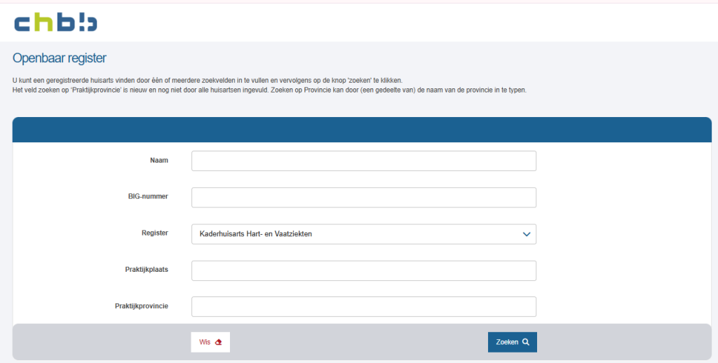
Task: Click the Register field label
Action: pos(154,233)
